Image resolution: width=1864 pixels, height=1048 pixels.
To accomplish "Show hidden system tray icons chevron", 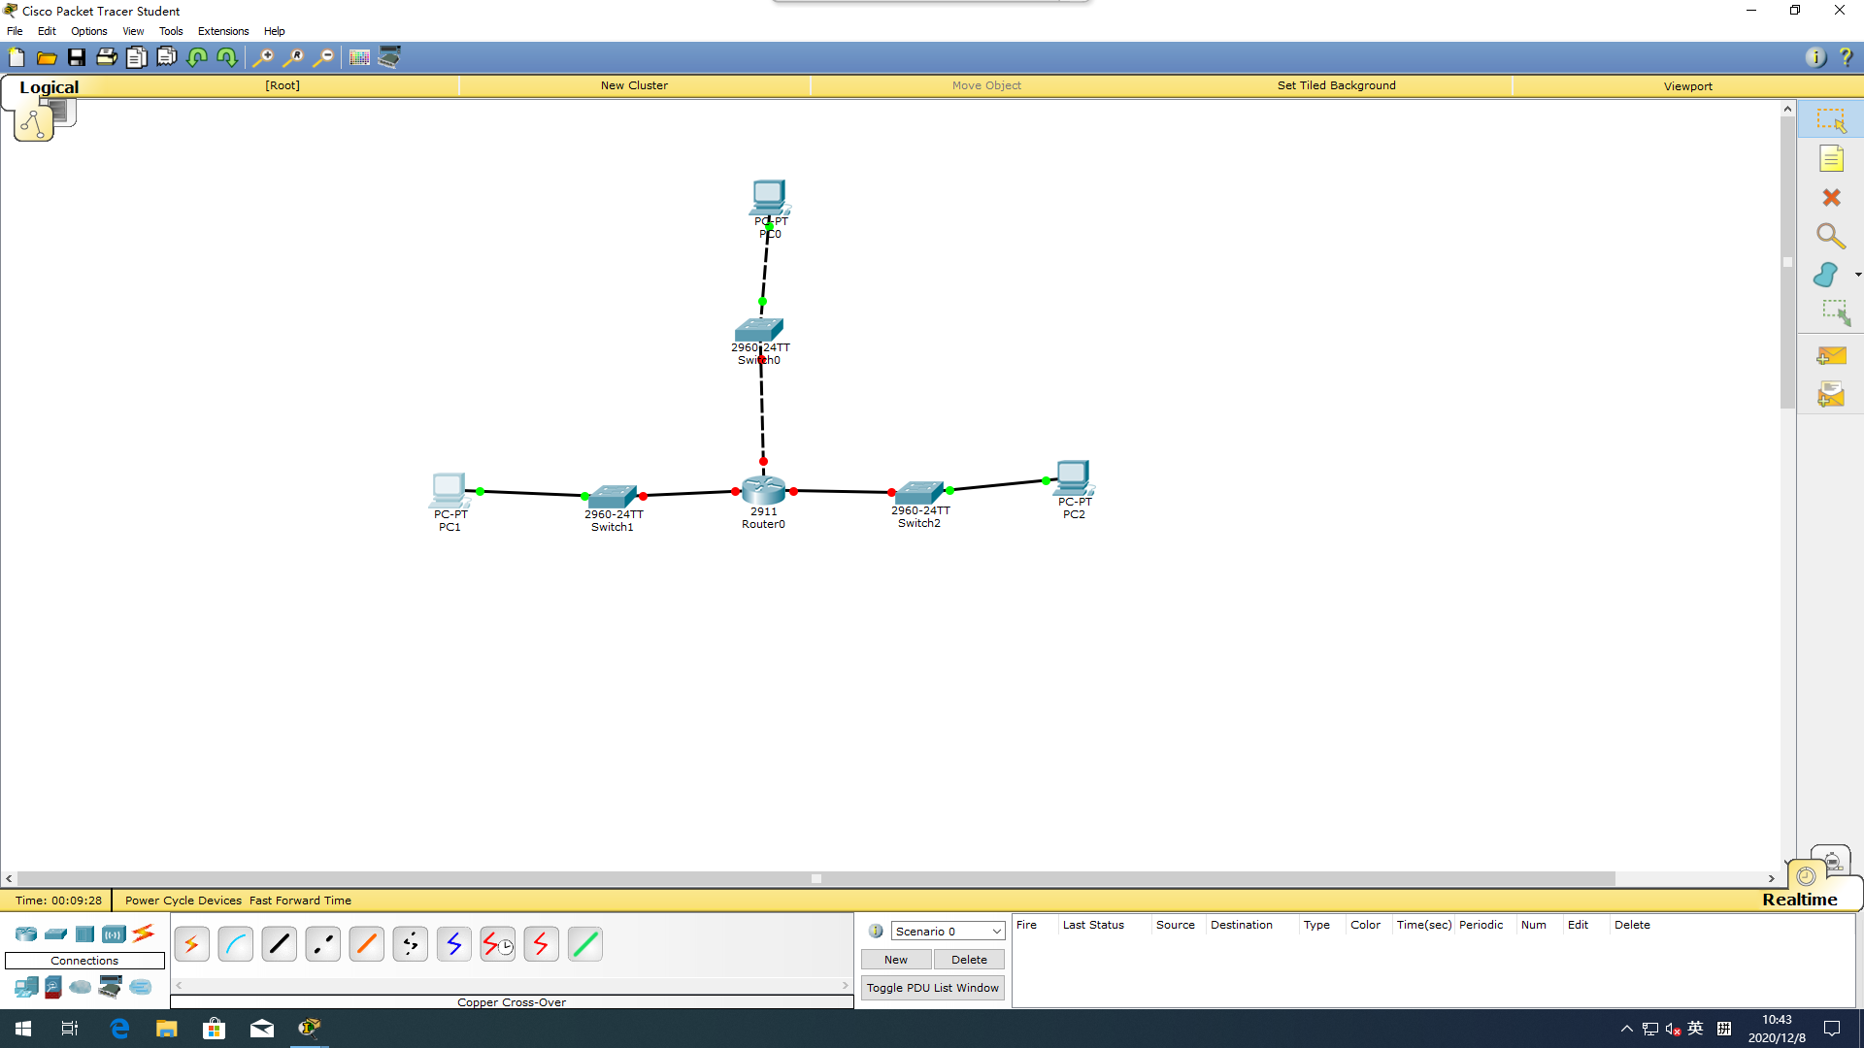I will (1627, 1029).
